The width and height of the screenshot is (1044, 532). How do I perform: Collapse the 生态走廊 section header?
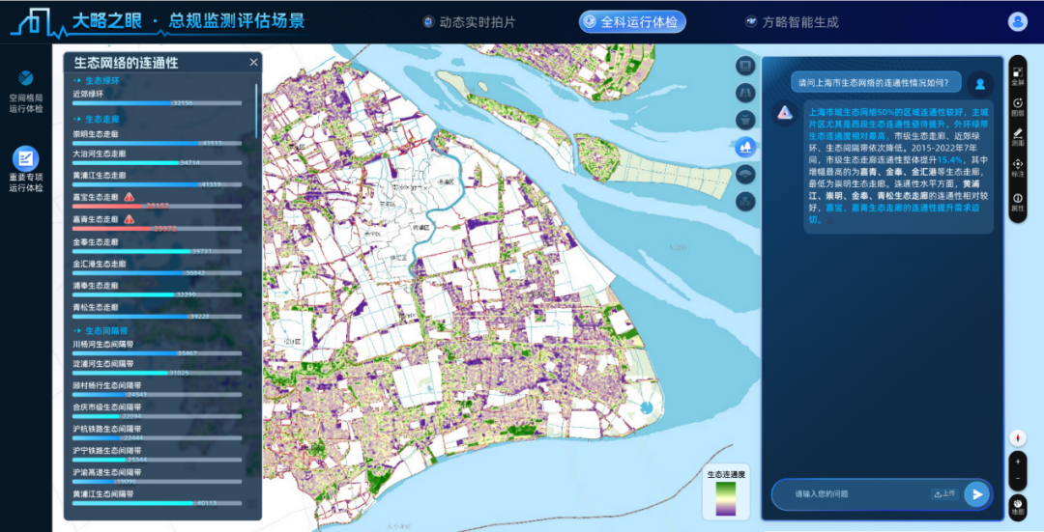pos(101,119)
